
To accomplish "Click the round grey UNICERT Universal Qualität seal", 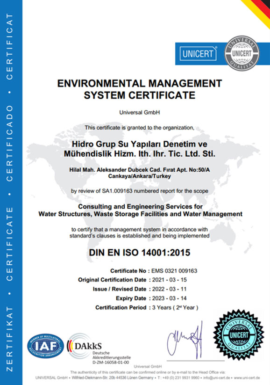I will pyautogui.click(x=242, y=53).
